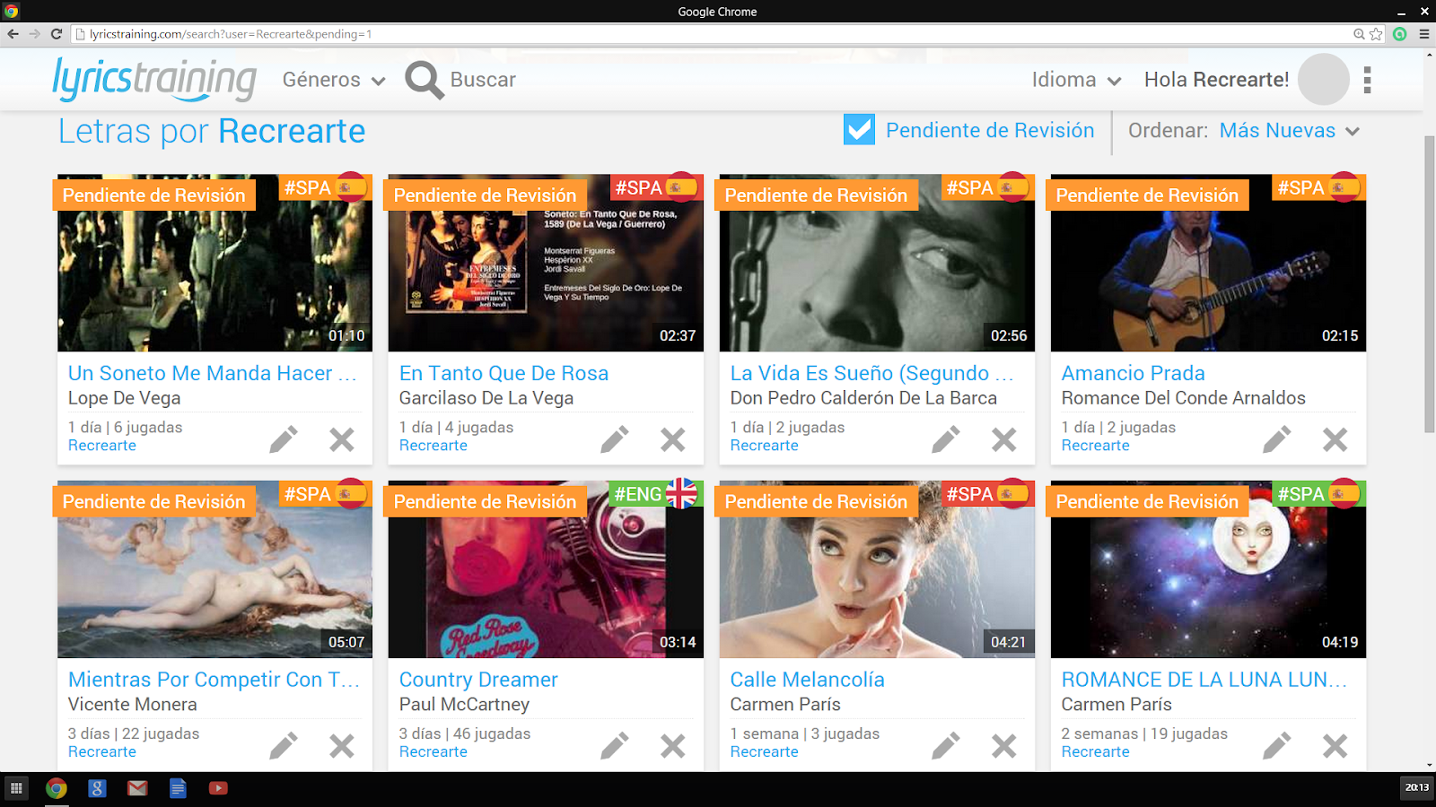Delete Un Soneto Me Manda Hacer entry
This screenshot has width=1436, height=807.
point(342,439)
